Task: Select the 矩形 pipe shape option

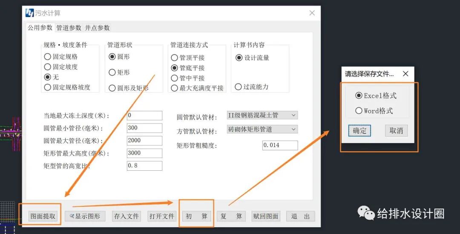Action: (x=112, y=72)
